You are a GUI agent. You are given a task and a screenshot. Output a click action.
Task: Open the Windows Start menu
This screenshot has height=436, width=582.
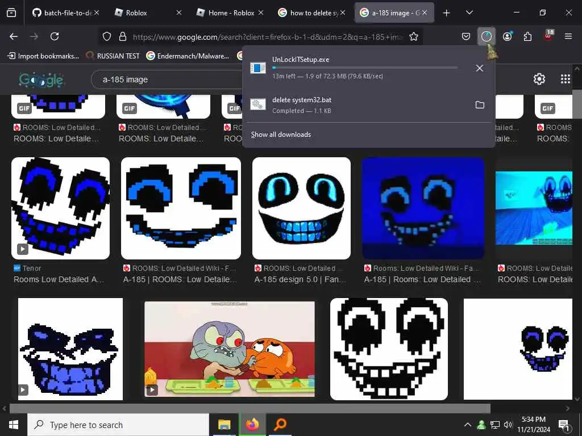14,425
